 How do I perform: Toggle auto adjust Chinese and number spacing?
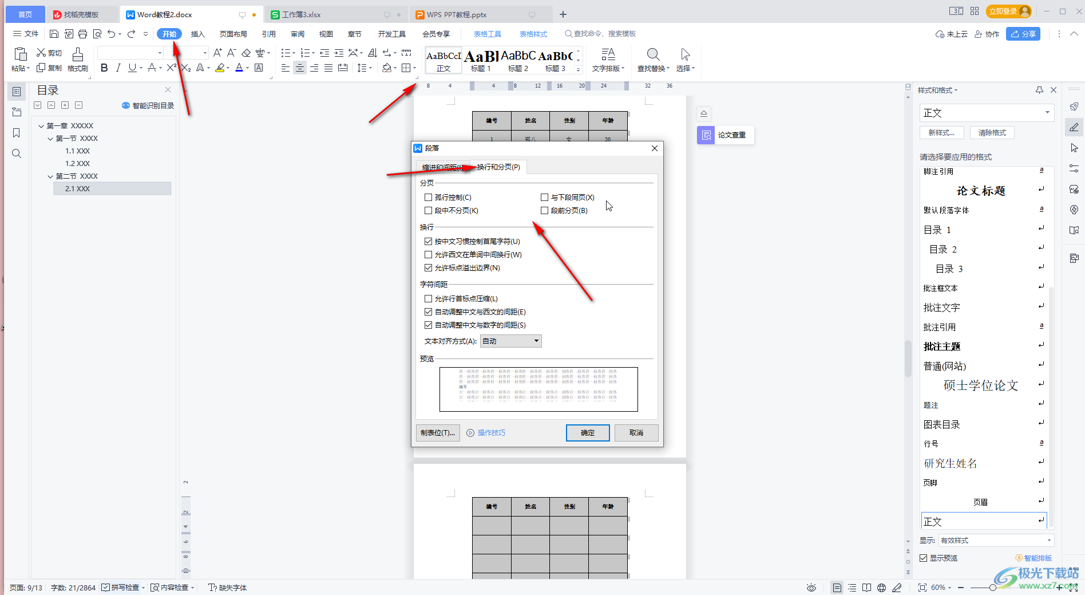428,325
